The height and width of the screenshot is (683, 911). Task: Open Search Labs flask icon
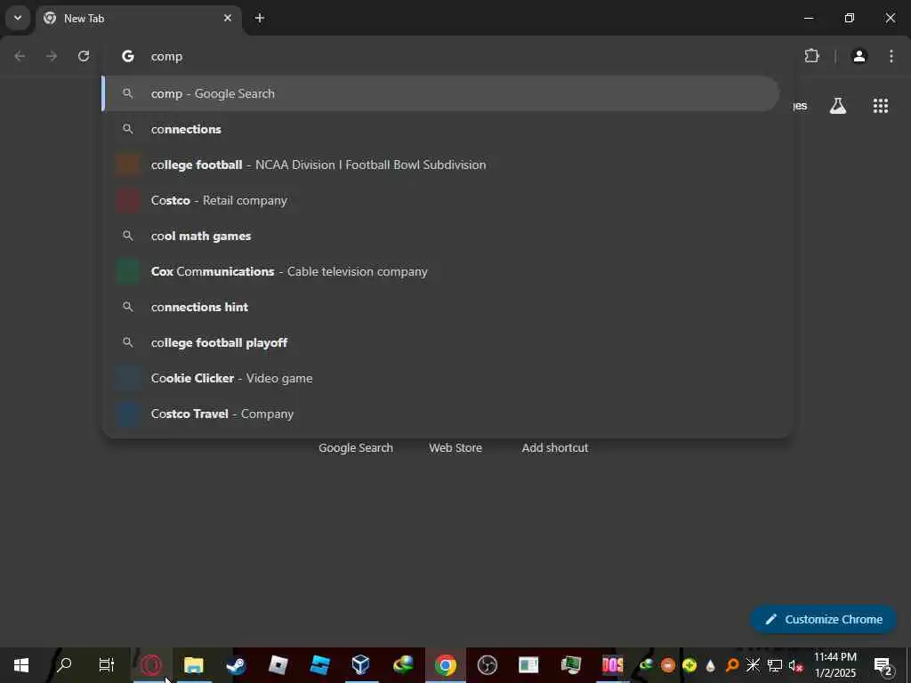tap(838, 106)
